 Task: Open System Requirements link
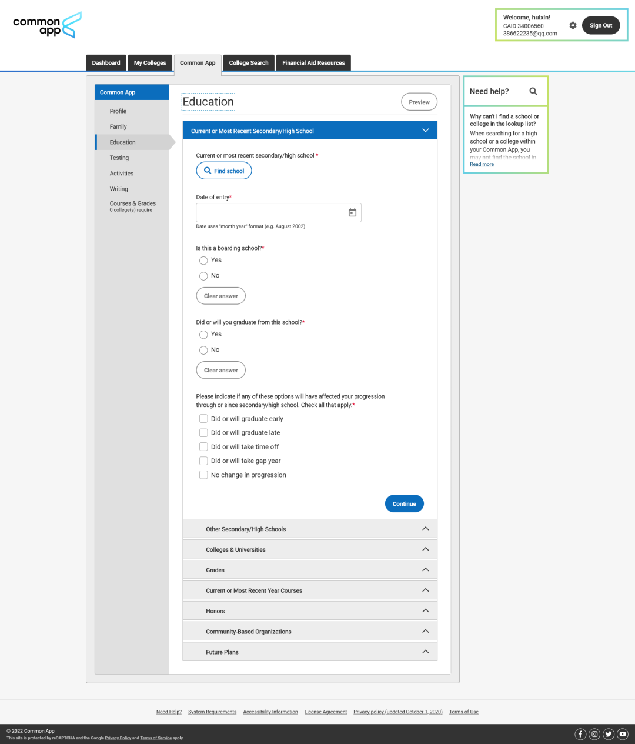point(212,712)
